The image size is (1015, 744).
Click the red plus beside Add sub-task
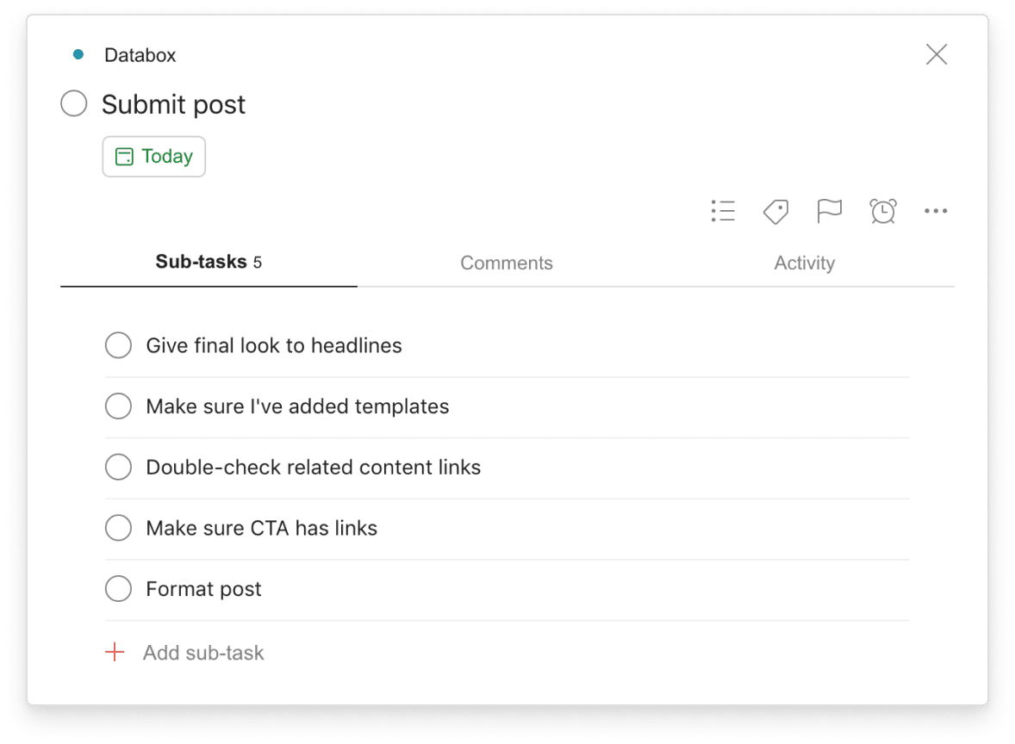[114, 652]
